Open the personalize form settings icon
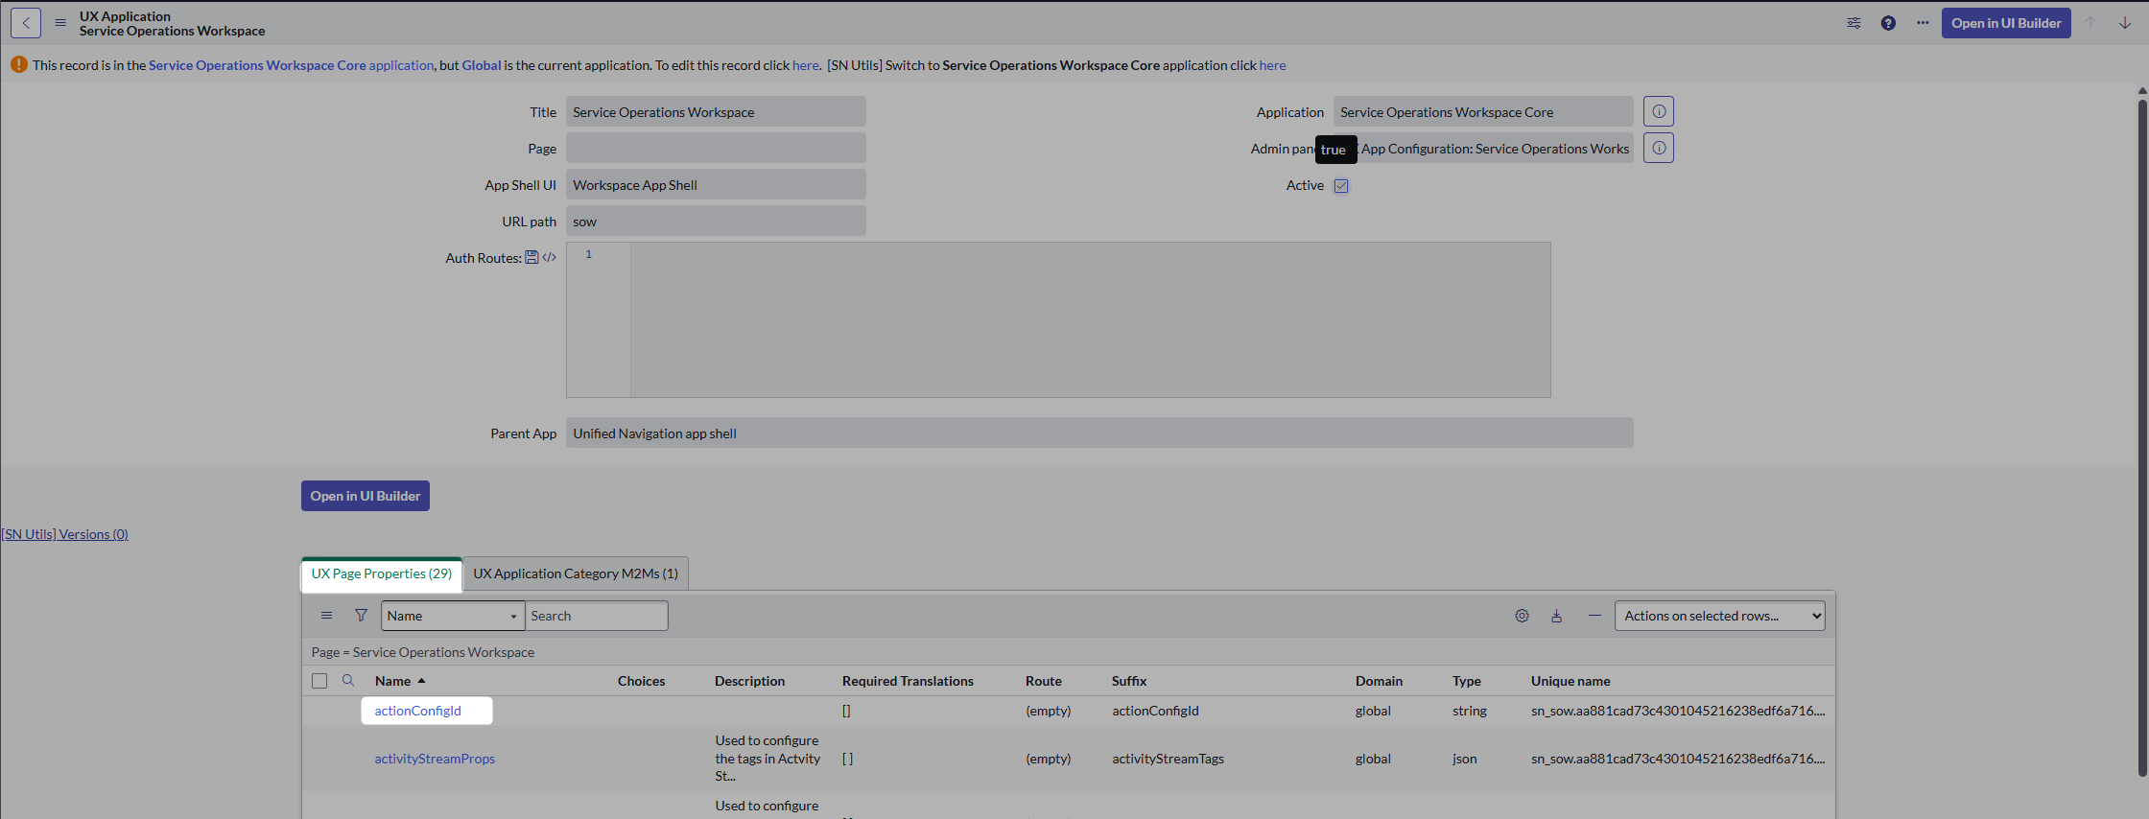This screenshot has width=2149, height=819. (x=1854, y=23)
